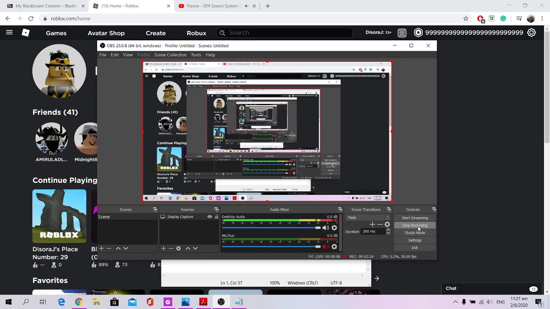The image size is (550, 309).
Task: Open Roblox Avatar Shop link
Action: pyautogui.click(x=106, y=33)
